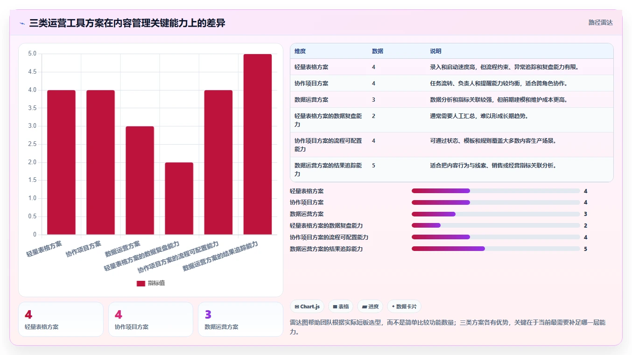Click the page title 三类运营工具方案在内容管理关键能力上的差异
This screenshot has width=632, height=355.
point(127,23)
